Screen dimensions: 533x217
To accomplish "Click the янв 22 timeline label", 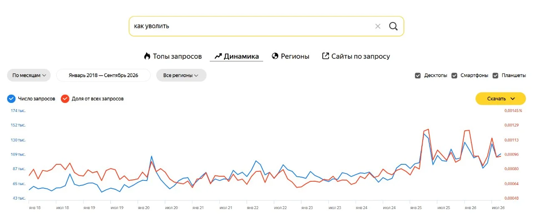I will pyautogui.click(x=253, y=207).
